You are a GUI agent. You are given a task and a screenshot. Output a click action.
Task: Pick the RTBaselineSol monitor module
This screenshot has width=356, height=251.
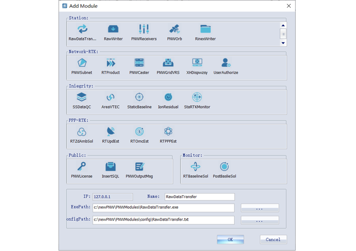[196, 166]
